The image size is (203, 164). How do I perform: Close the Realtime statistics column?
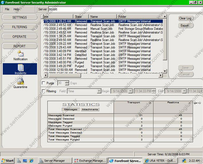190,103
